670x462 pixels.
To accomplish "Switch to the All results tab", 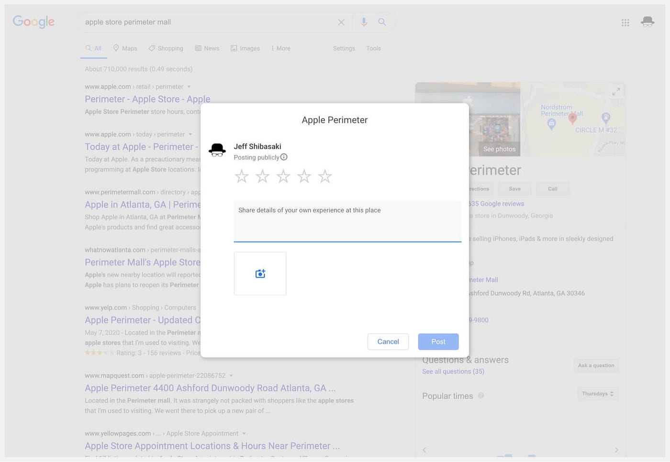I will pyautogui.click(x=93, y=48).
